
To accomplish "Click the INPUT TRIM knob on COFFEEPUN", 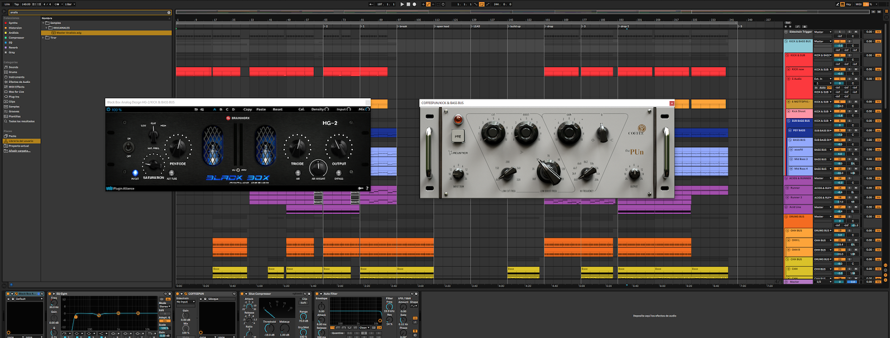I will [x=458, y=174].
